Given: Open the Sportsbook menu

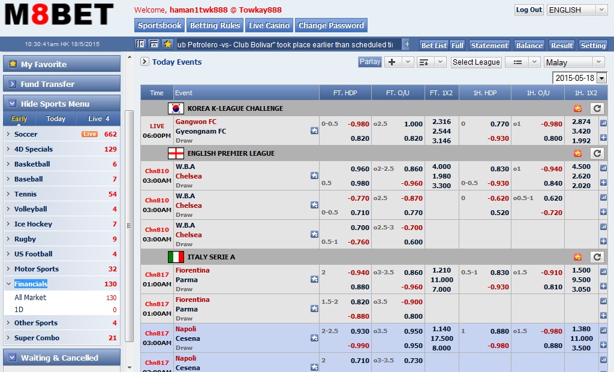Looking at the screenshot, I should click(159, 25).
